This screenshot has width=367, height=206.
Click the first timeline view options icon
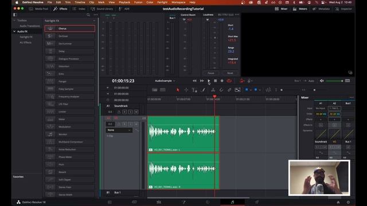(155, 90)
